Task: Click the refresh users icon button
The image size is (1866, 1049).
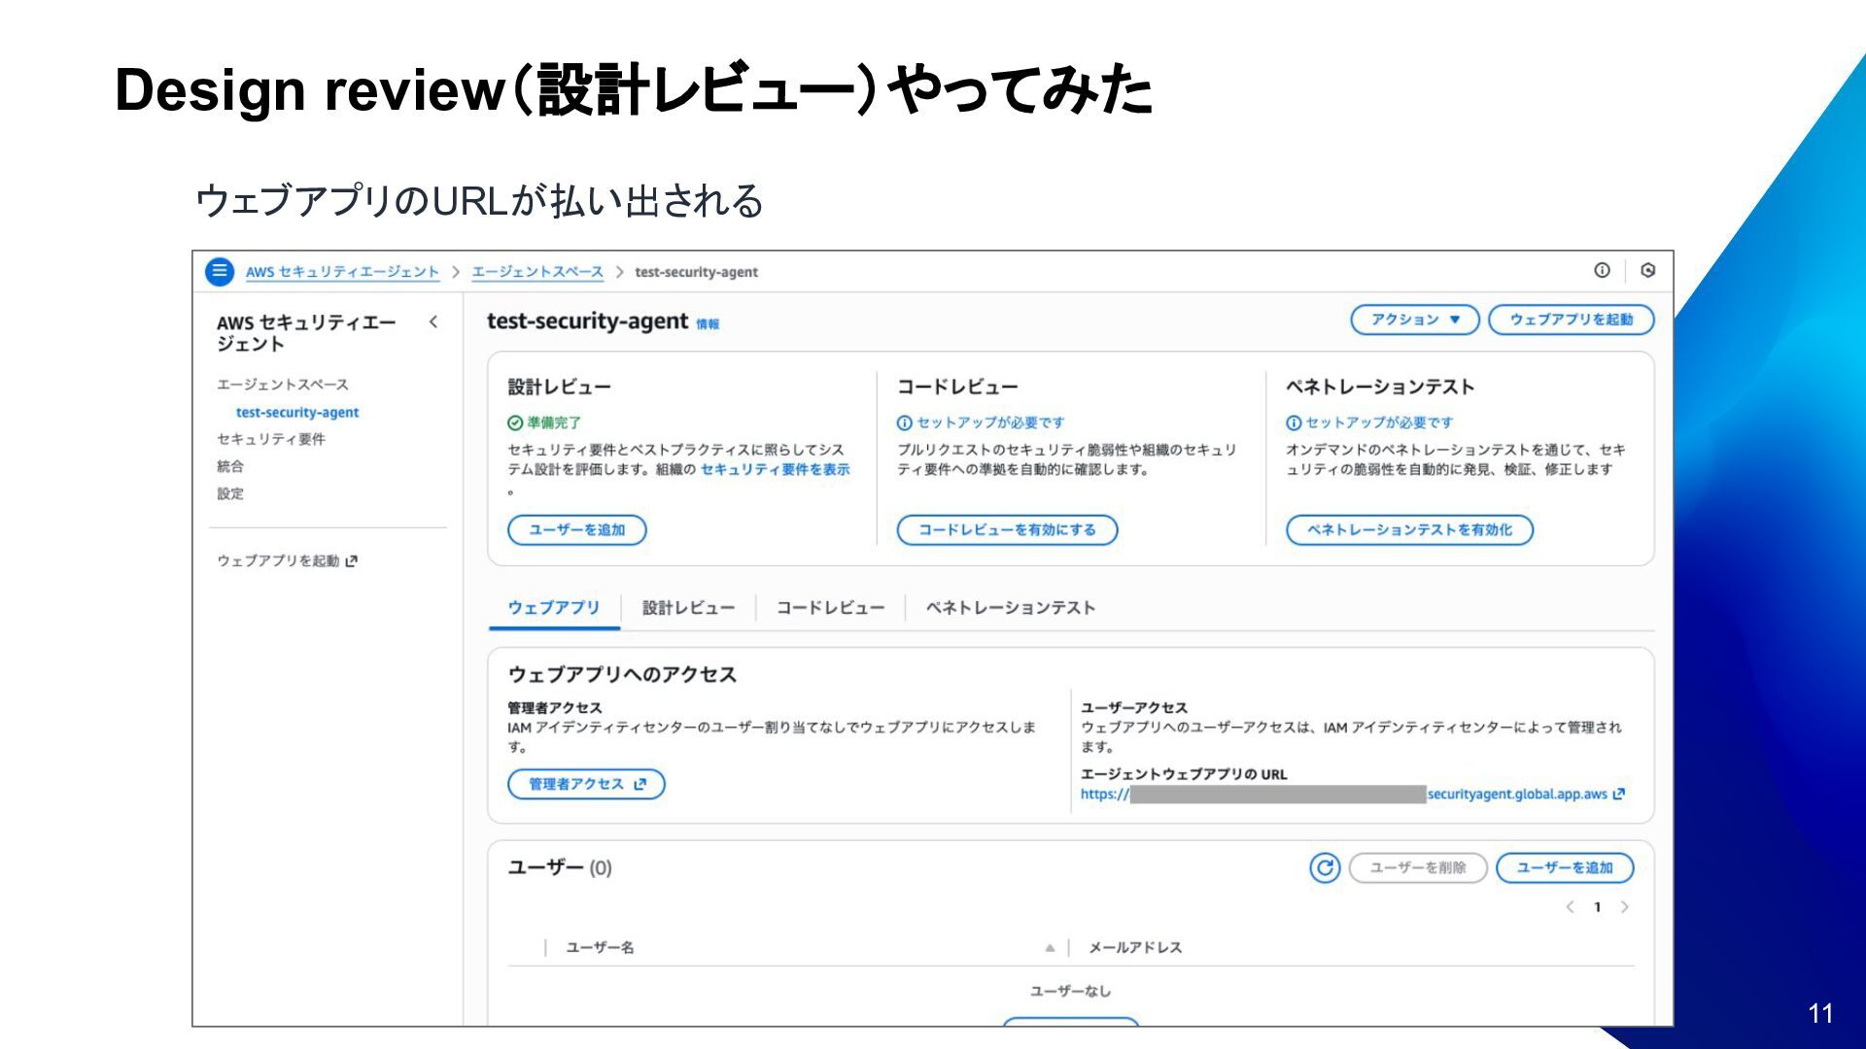Action: point(1325,867)
